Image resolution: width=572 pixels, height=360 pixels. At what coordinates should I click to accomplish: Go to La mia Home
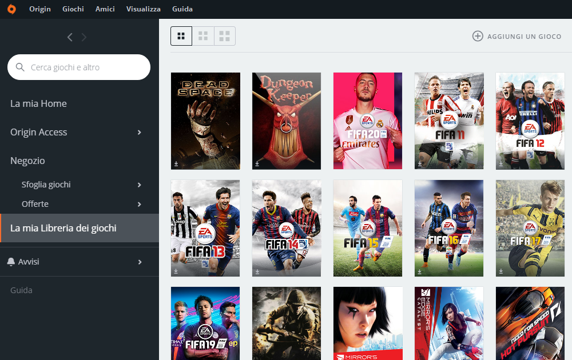(x=38, y=103)
